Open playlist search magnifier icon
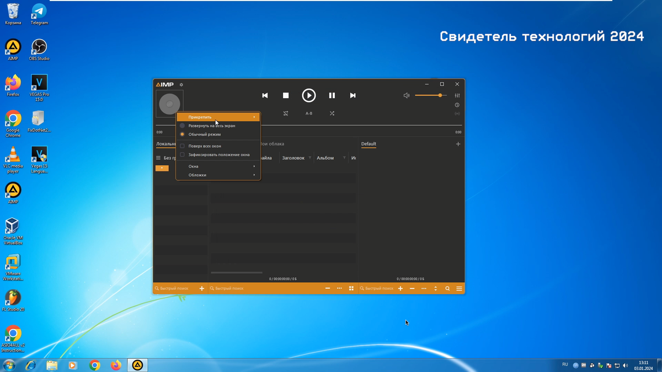Viewport: 662px width, 372px height. pyautogui.click(x=447, y=288)
